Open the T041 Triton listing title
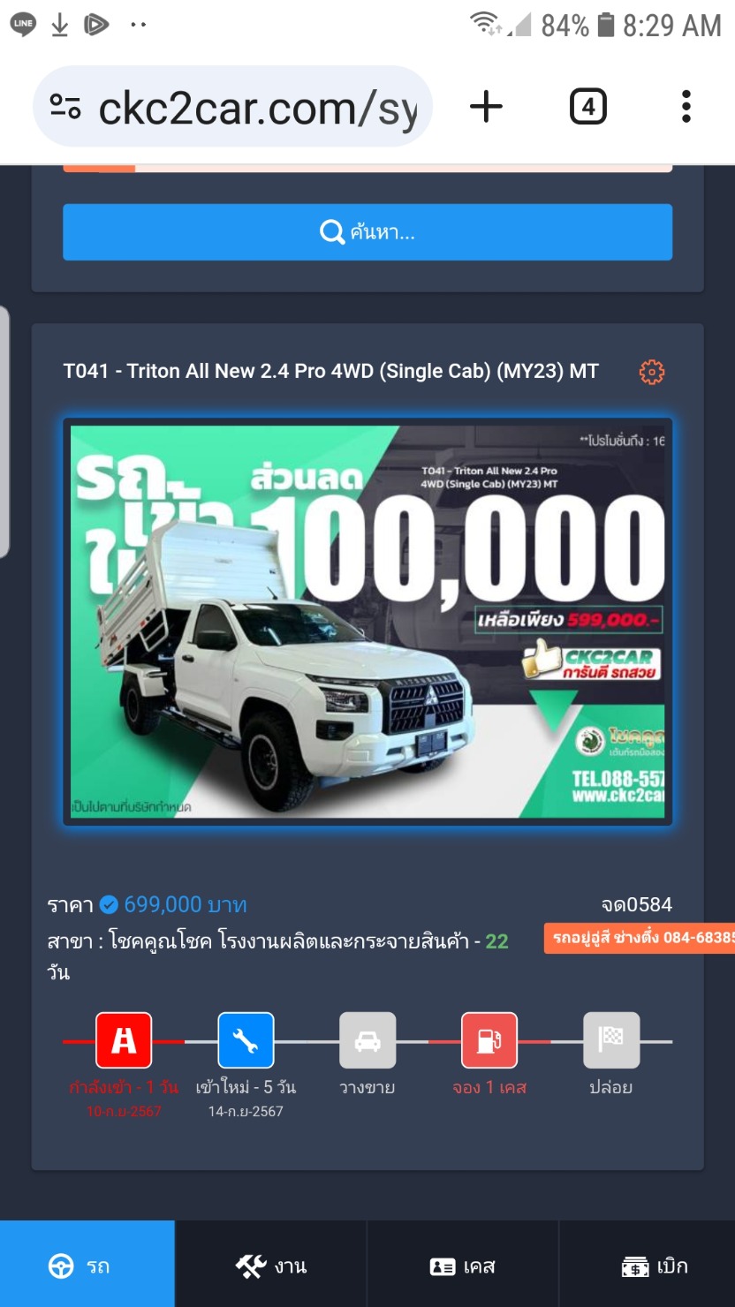The width and height of the screenshot is (735, 1307). pyautogui.click(x=331, y=372)
